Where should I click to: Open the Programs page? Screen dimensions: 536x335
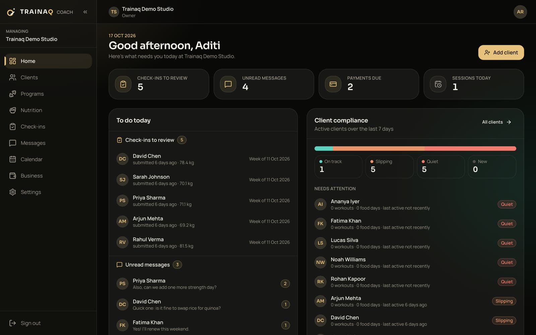(48, 94)
